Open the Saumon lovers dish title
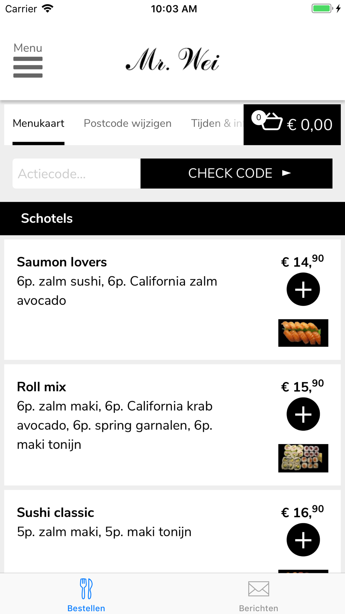The height and width of the screenshot is (614, 345). point(62,262)
